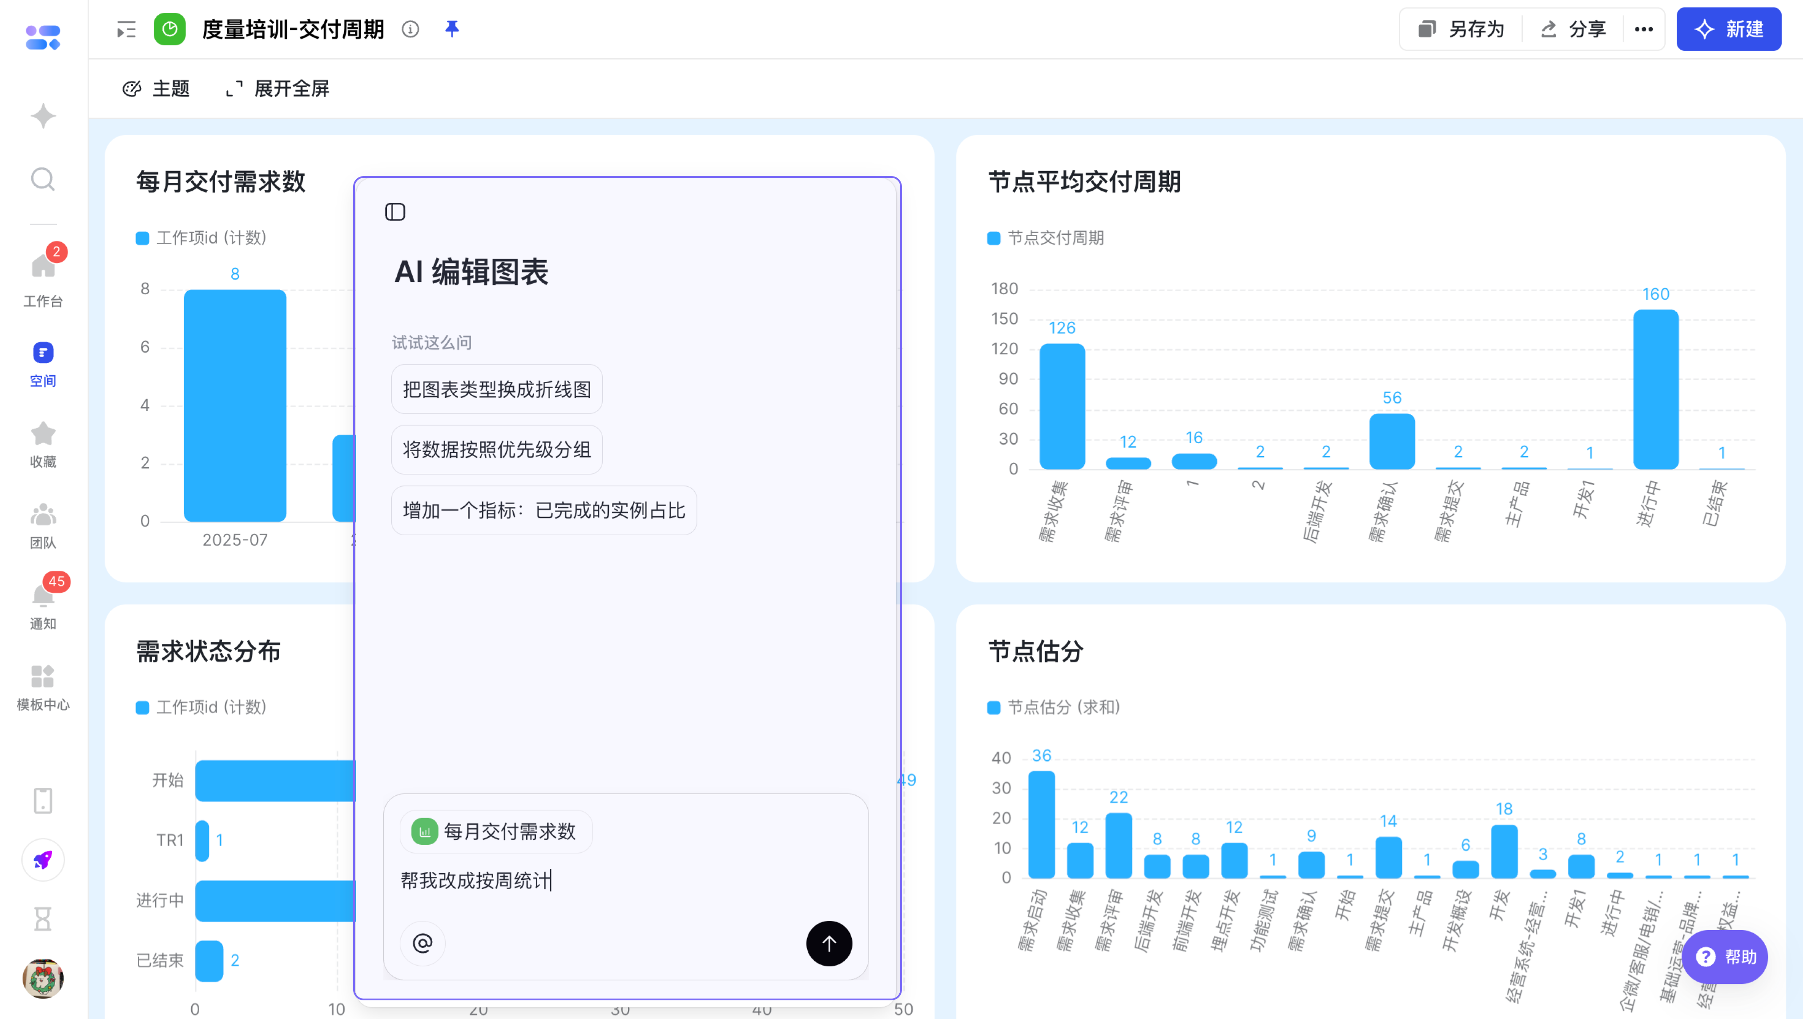Send the AI prompt with arrow button
The width and height of the screenshot is (1803, 1019).
click(x=829, y=943)
